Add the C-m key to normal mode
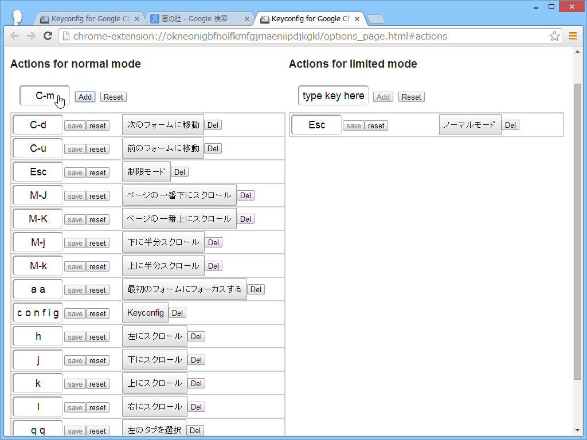The width and height of the screenshot is (587, 440). point(85,97)
